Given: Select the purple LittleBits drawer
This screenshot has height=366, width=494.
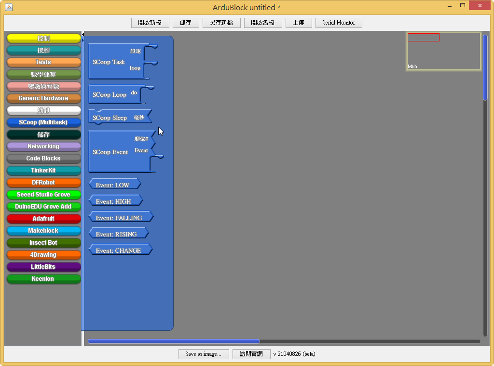Looking at the screenshot, I should pos(44,267).
